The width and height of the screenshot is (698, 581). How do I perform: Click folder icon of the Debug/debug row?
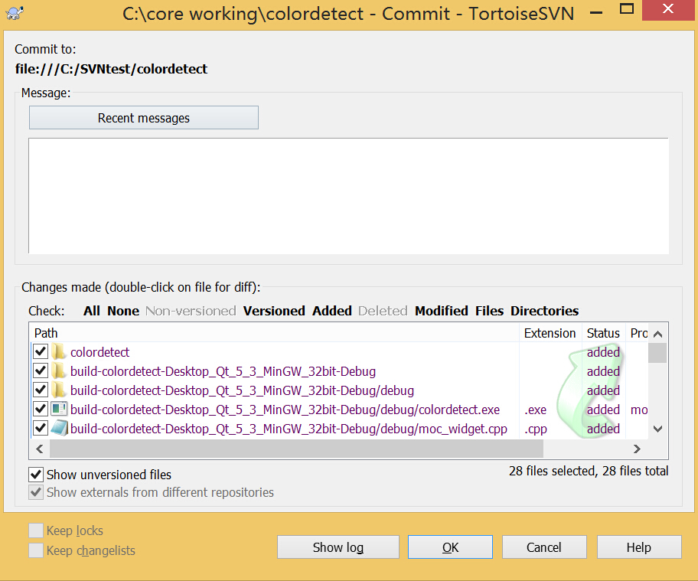tap(58, 390)
